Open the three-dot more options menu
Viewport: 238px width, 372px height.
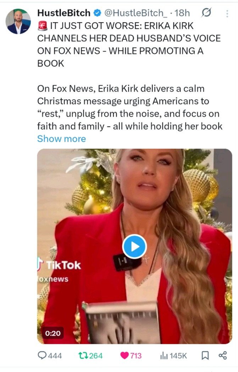(227, 14)
